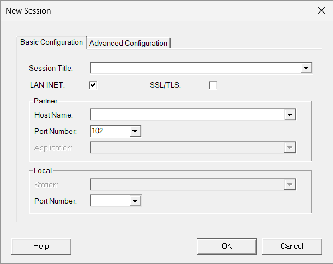This screenshot has width=333, height=264.
Task: Click inside the Host Name field
Action: coord(187,115)
